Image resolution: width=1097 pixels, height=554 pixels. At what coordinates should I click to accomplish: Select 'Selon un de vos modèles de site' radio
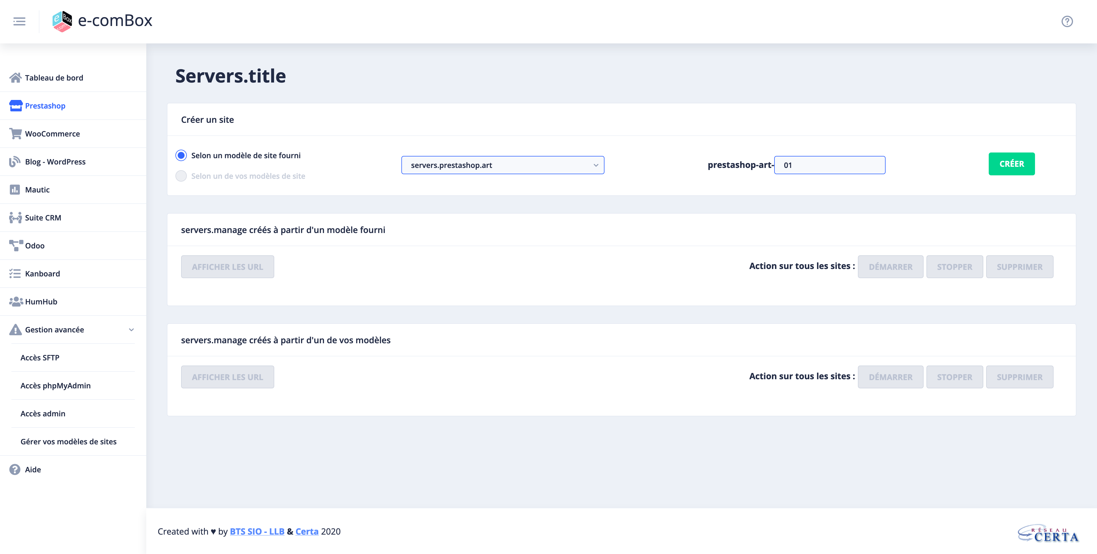(181, 176)
